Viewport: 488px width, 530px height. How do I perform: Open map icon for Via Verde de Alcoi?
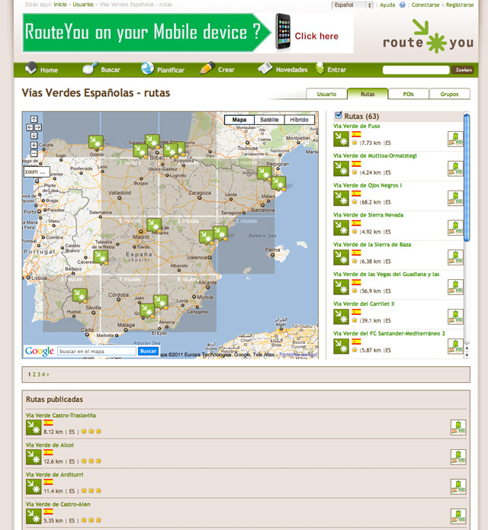[x=458, y=457]
